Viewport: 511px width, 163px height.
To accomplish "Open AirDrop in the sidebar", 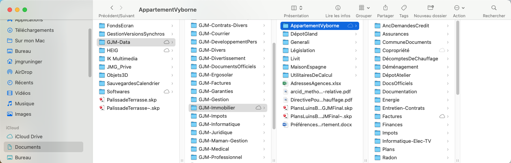I will pos(24,72).
